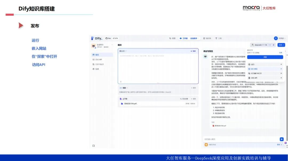Add context with 添加 in 上下文
The image size is (288, 161).
point(193,99)
